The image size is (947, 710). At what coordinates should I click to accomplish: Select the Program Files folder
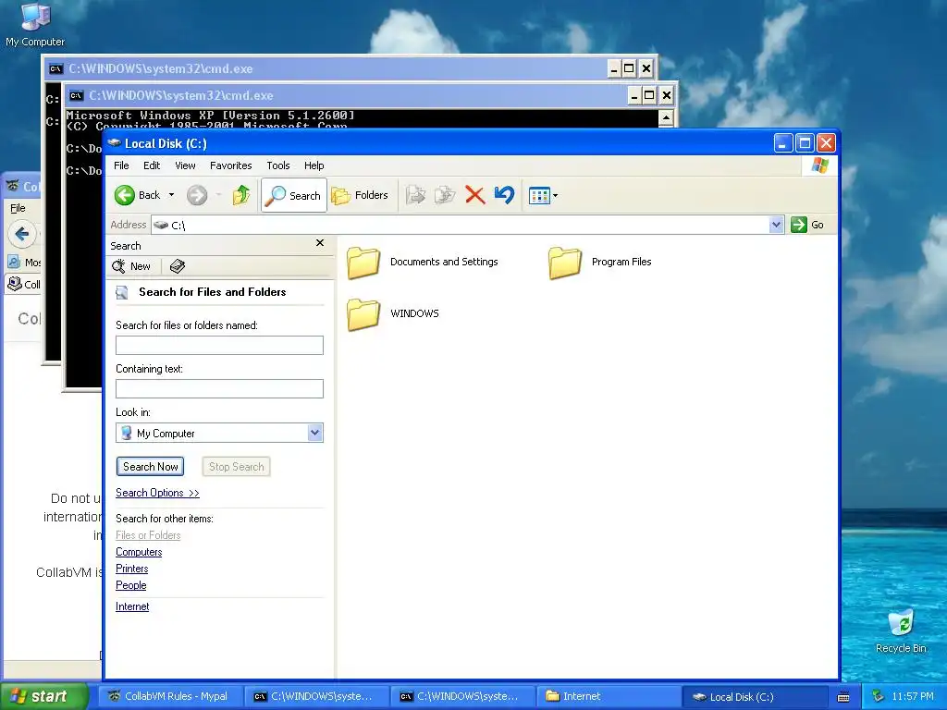click(600, 263)
